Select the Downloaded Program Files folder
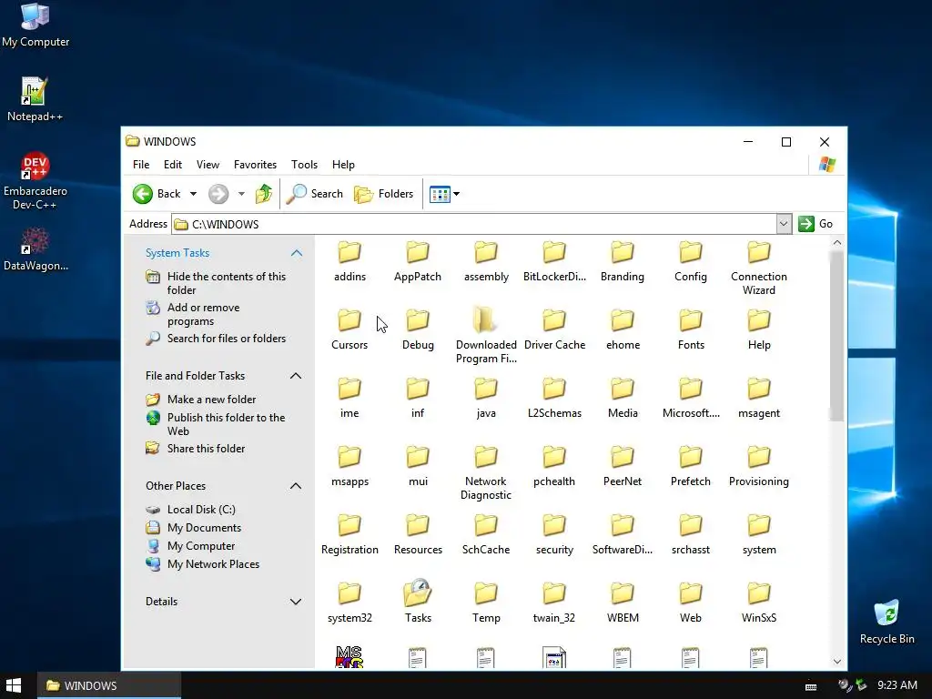Image resolution: width=932 pixels, height=699 pixels. (486, 337)
